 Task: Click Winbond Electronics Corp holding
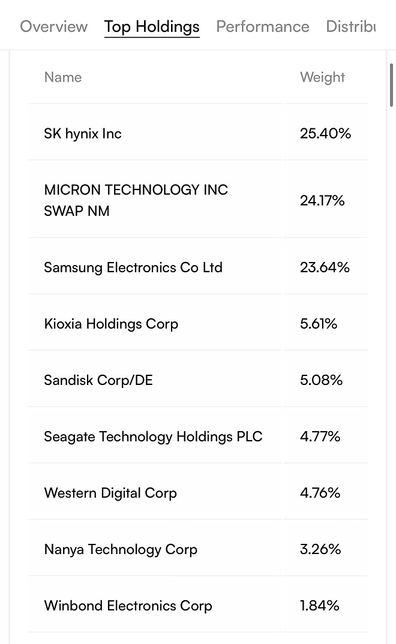[x=128, y=606]
